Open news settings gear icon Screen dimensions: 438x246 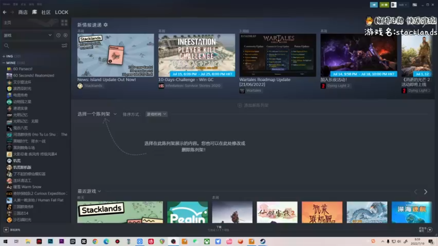106,25
